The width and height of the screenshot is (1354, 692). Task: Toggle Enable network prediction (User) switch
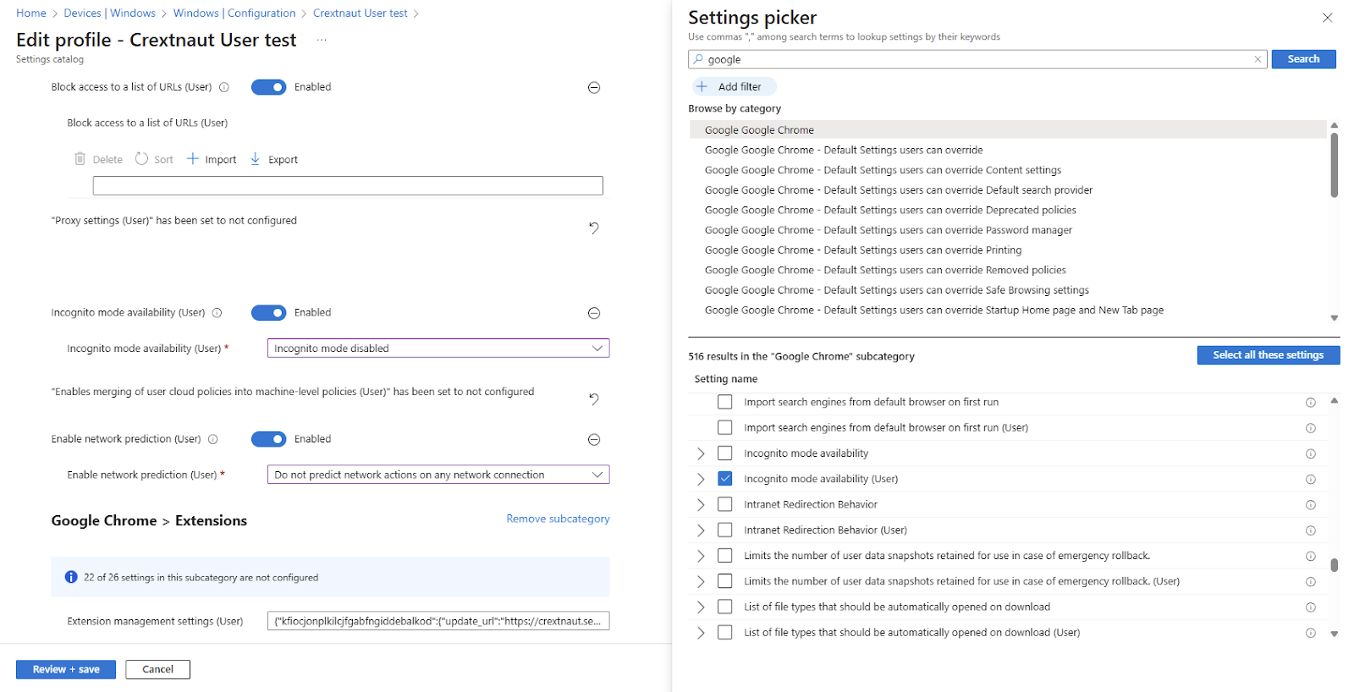tap(269, 439)
